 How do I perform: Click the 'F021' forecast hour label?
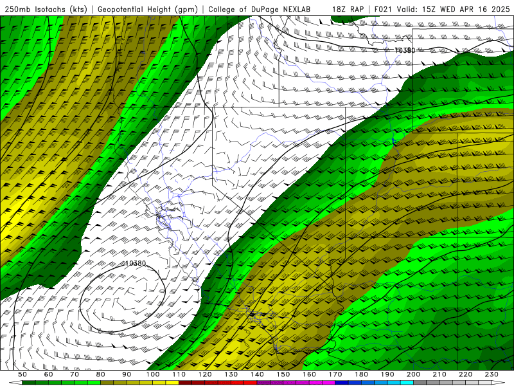pos(383,10)
